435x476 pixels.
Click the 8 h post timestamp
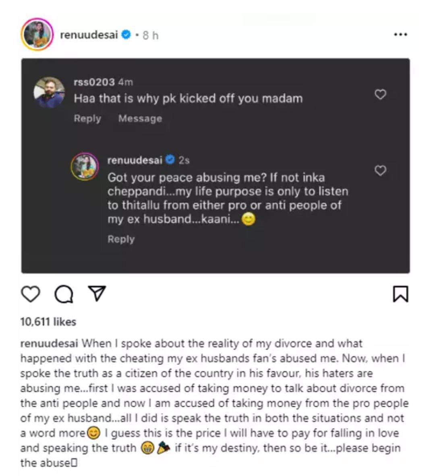(x=150, y=35)
